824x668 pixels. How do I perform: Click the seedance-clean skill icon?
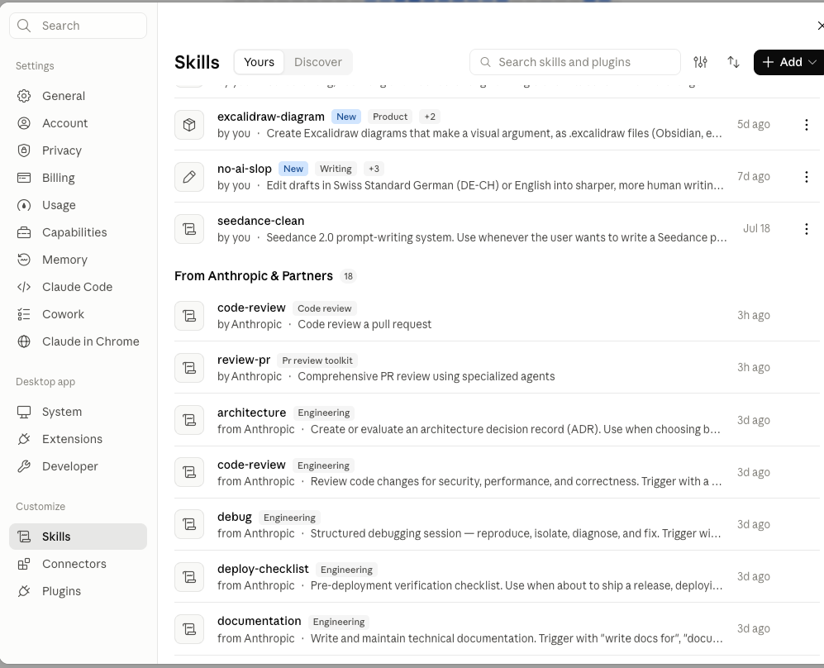189,229
